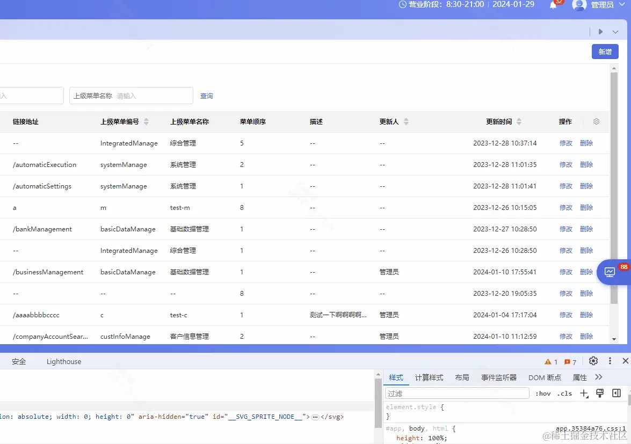Click the /bankManagement cell
This screenshot has height=444, width=631.
click(x=42, y=229)
